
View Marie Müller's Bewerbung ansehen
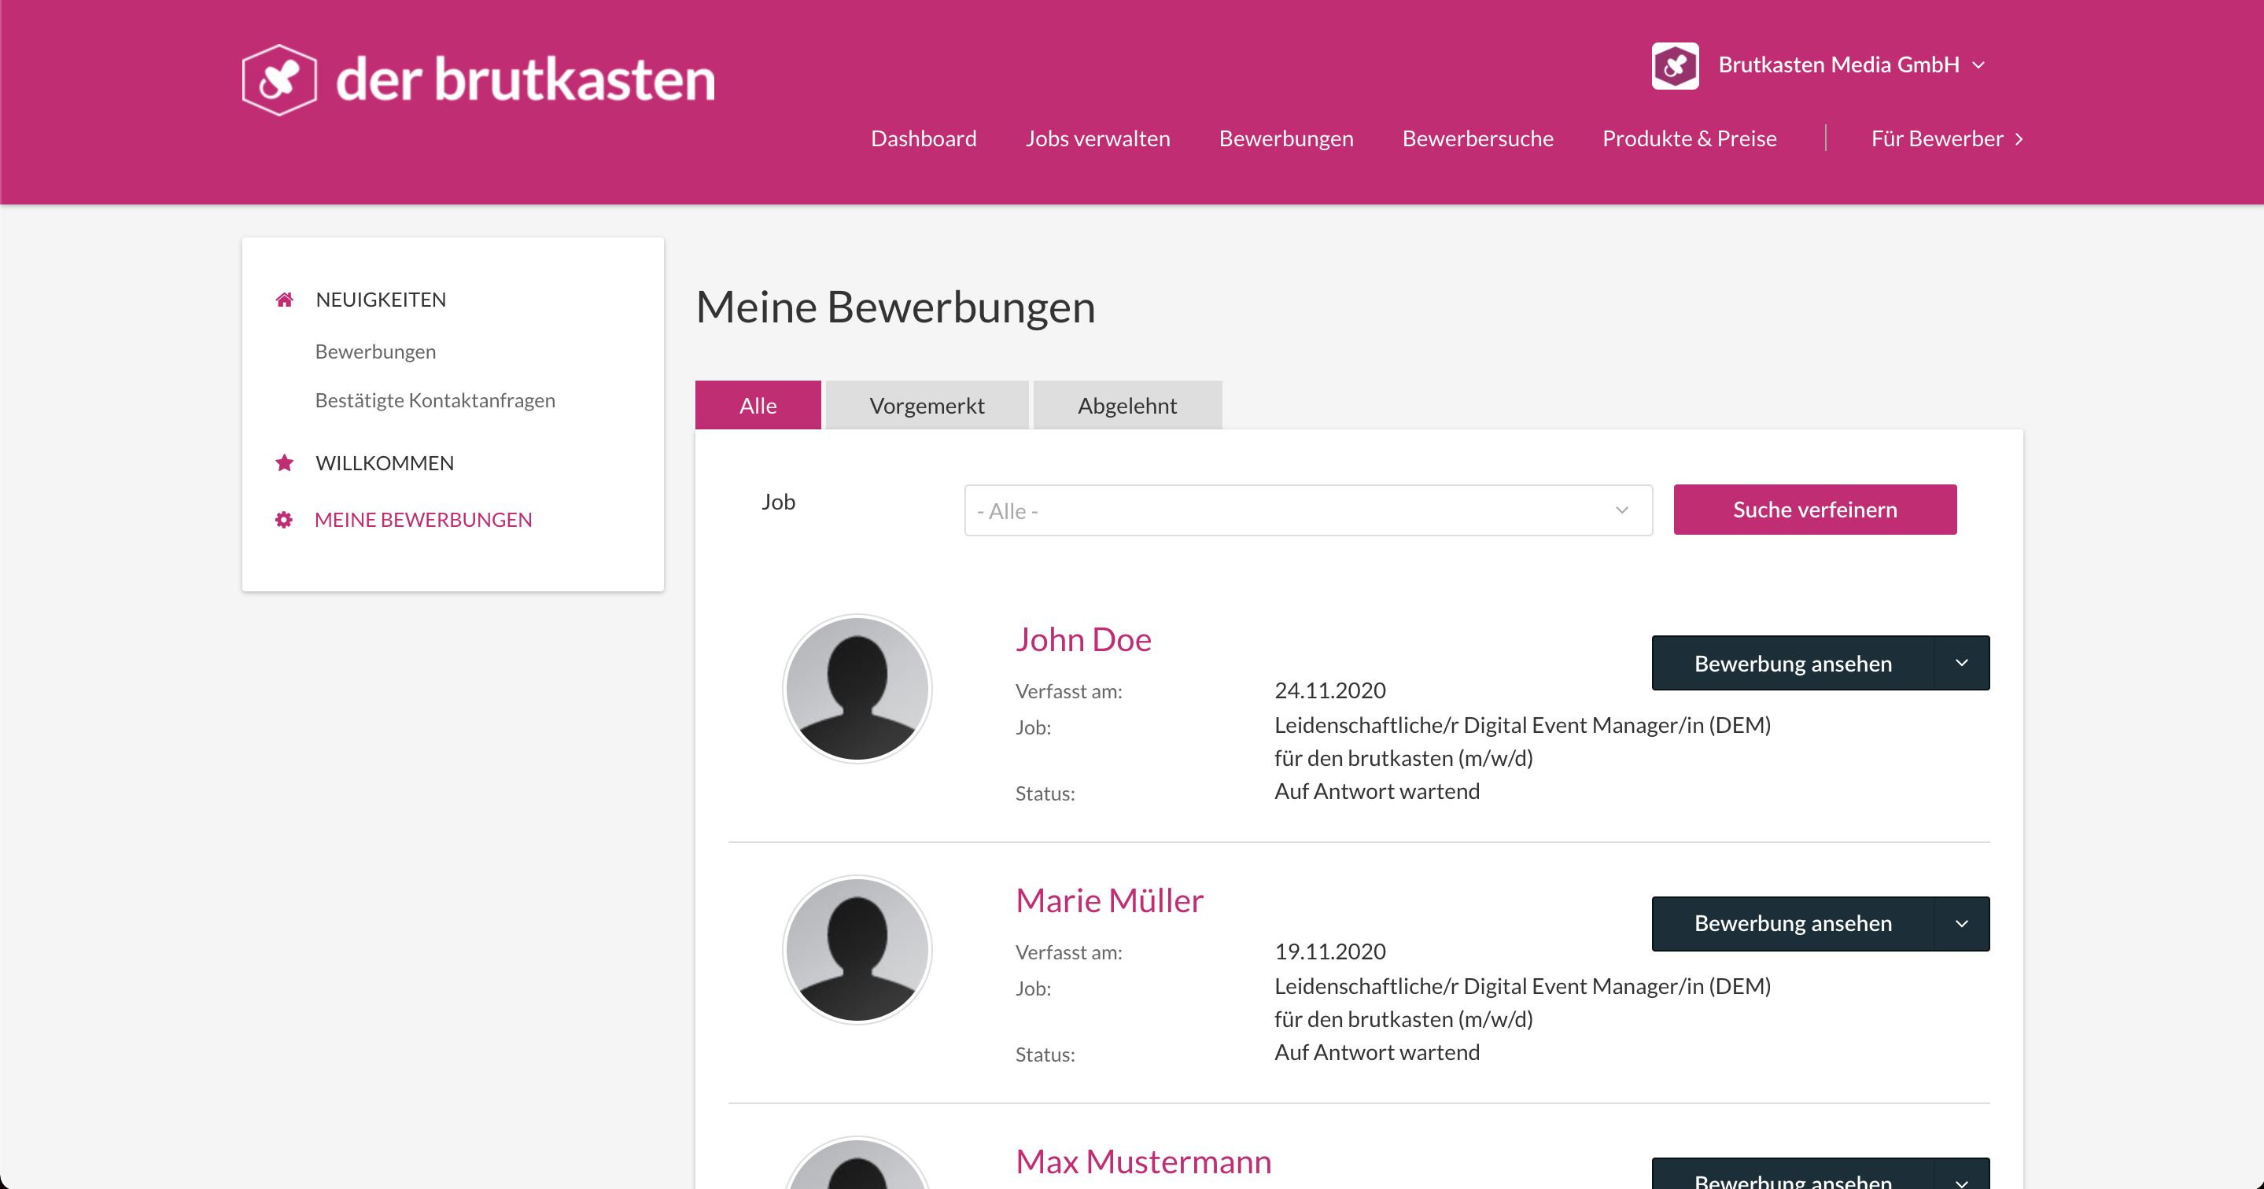[x=1793, y=924]
